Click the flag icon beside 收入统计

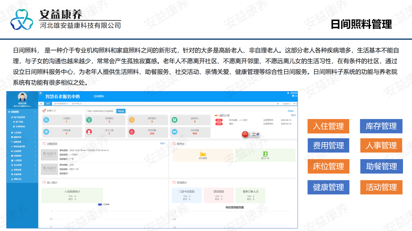pyautogui.click(x=44, y=183)
